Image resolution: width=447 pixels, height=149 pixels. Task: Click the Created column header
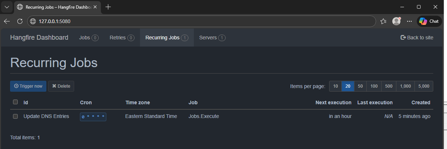pos(421,102)
